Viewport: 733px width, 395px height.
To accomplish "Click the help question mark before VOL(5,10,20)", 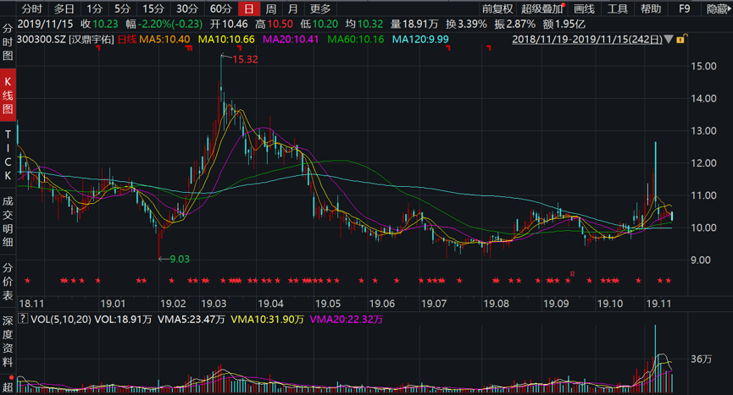I will click(23, 320).
